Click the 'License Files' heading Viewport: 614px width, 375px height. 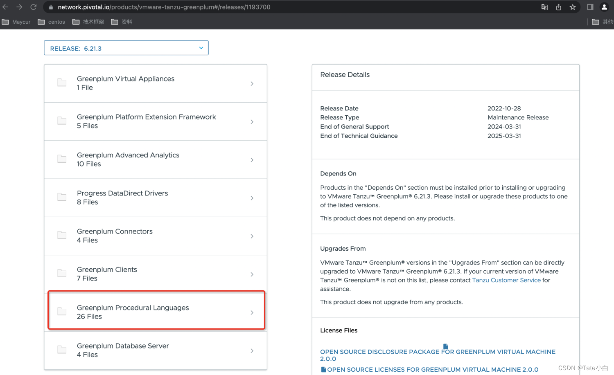(x=339, y=330)
